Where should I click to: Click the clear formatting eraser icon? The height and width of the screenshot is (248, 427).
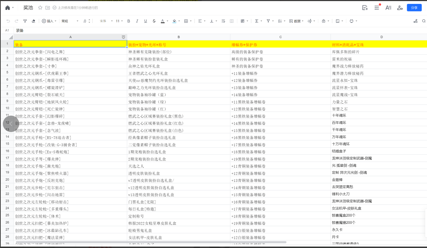click(33, 21)
